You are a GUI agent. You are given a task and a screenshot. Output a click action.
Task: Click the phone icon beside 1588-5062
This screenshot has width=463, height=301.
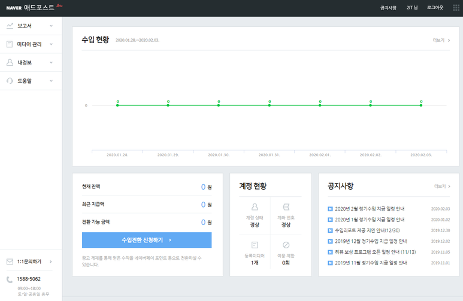10,279
